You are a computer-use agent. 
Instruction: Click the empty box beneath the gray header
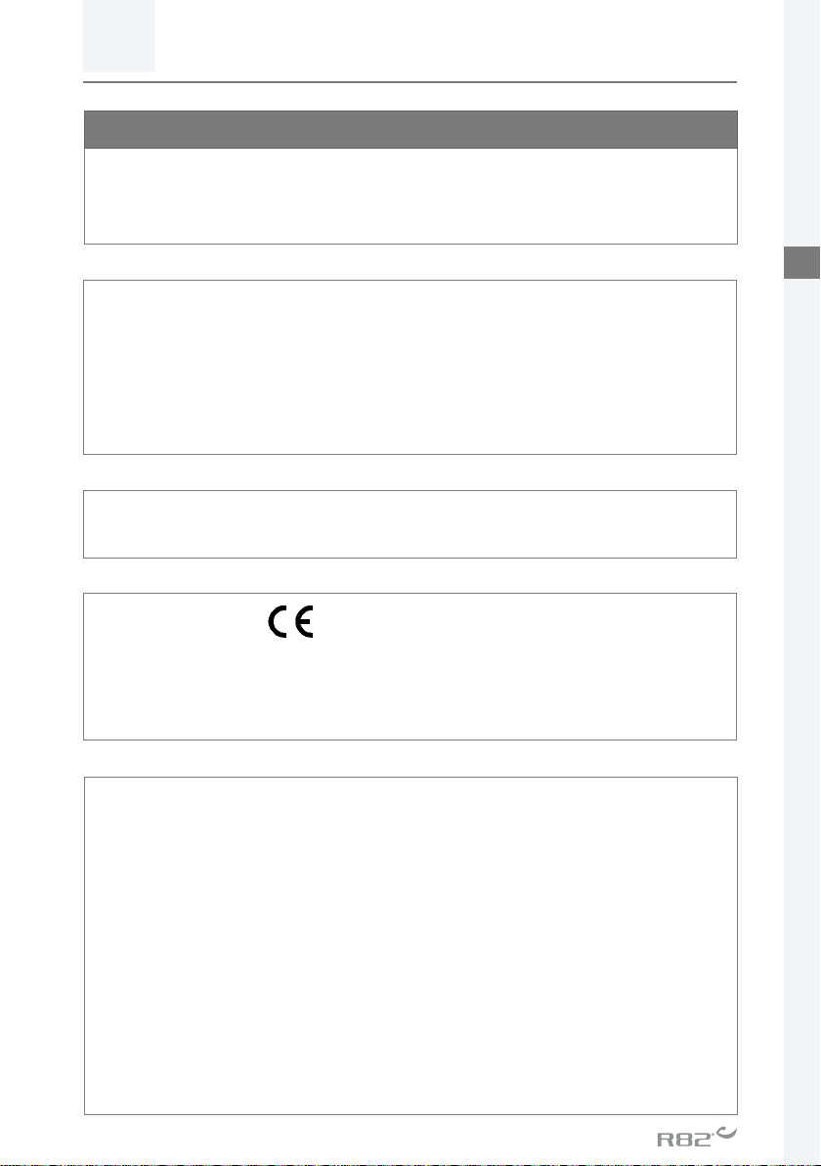(410, 196)
